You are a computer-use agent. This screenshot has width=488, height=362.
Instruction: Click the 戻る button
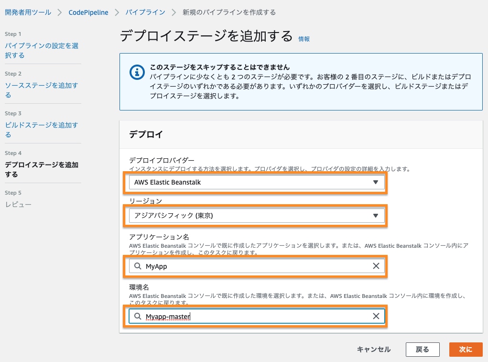(422, 350)
